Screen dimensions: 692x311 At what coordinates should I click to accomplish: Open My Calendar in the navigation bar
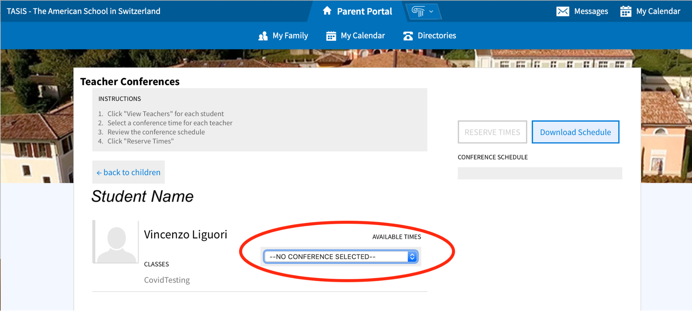pyautogui.click(x=363, y=36)
